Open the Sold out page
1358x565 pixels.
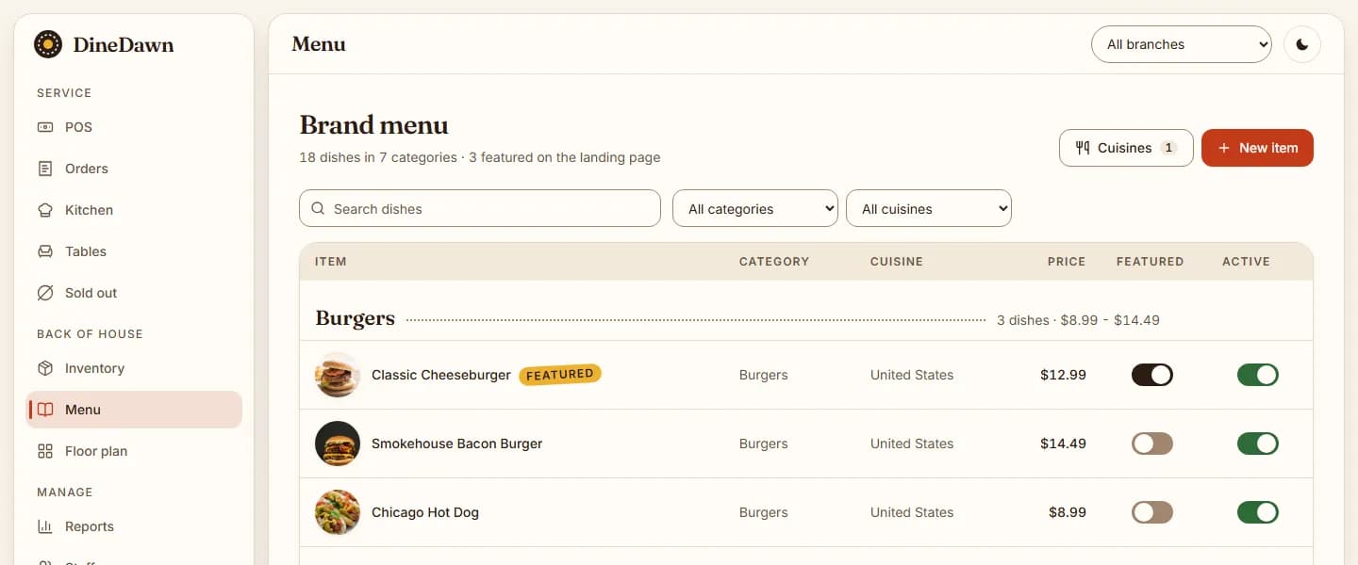click(x=134, y=293)
